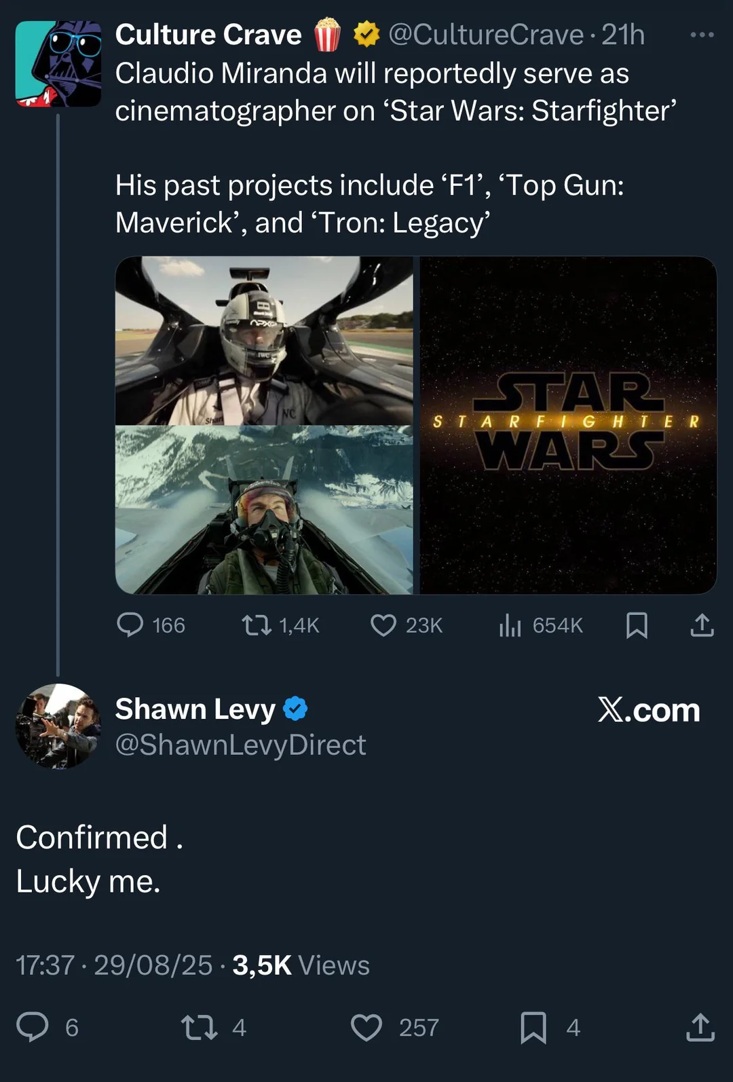Repost Shawn Levy's post
The width and height of the screenshot is (733, 1082).
200,1026
